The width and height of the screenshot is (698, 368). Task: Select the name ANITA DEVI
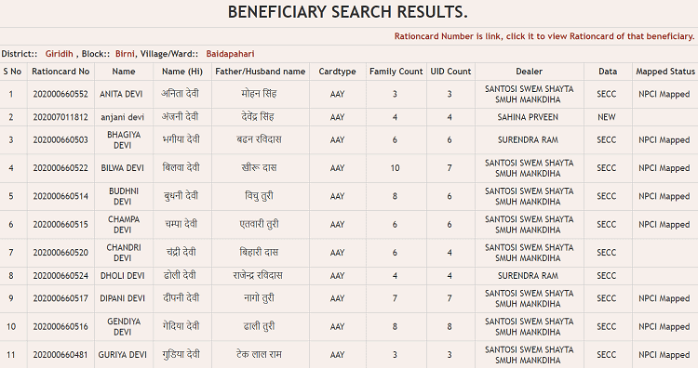[121, 94]
